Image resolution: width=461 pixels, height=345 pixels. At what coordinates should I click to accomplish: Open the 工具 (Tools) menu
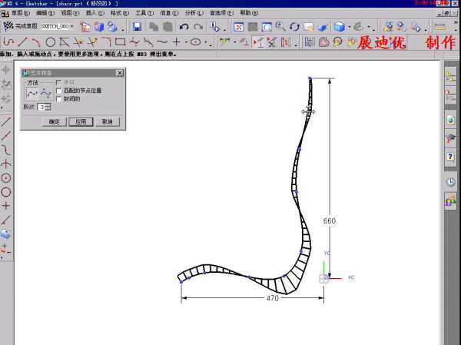pyautogui.click(x=141, y=13)
